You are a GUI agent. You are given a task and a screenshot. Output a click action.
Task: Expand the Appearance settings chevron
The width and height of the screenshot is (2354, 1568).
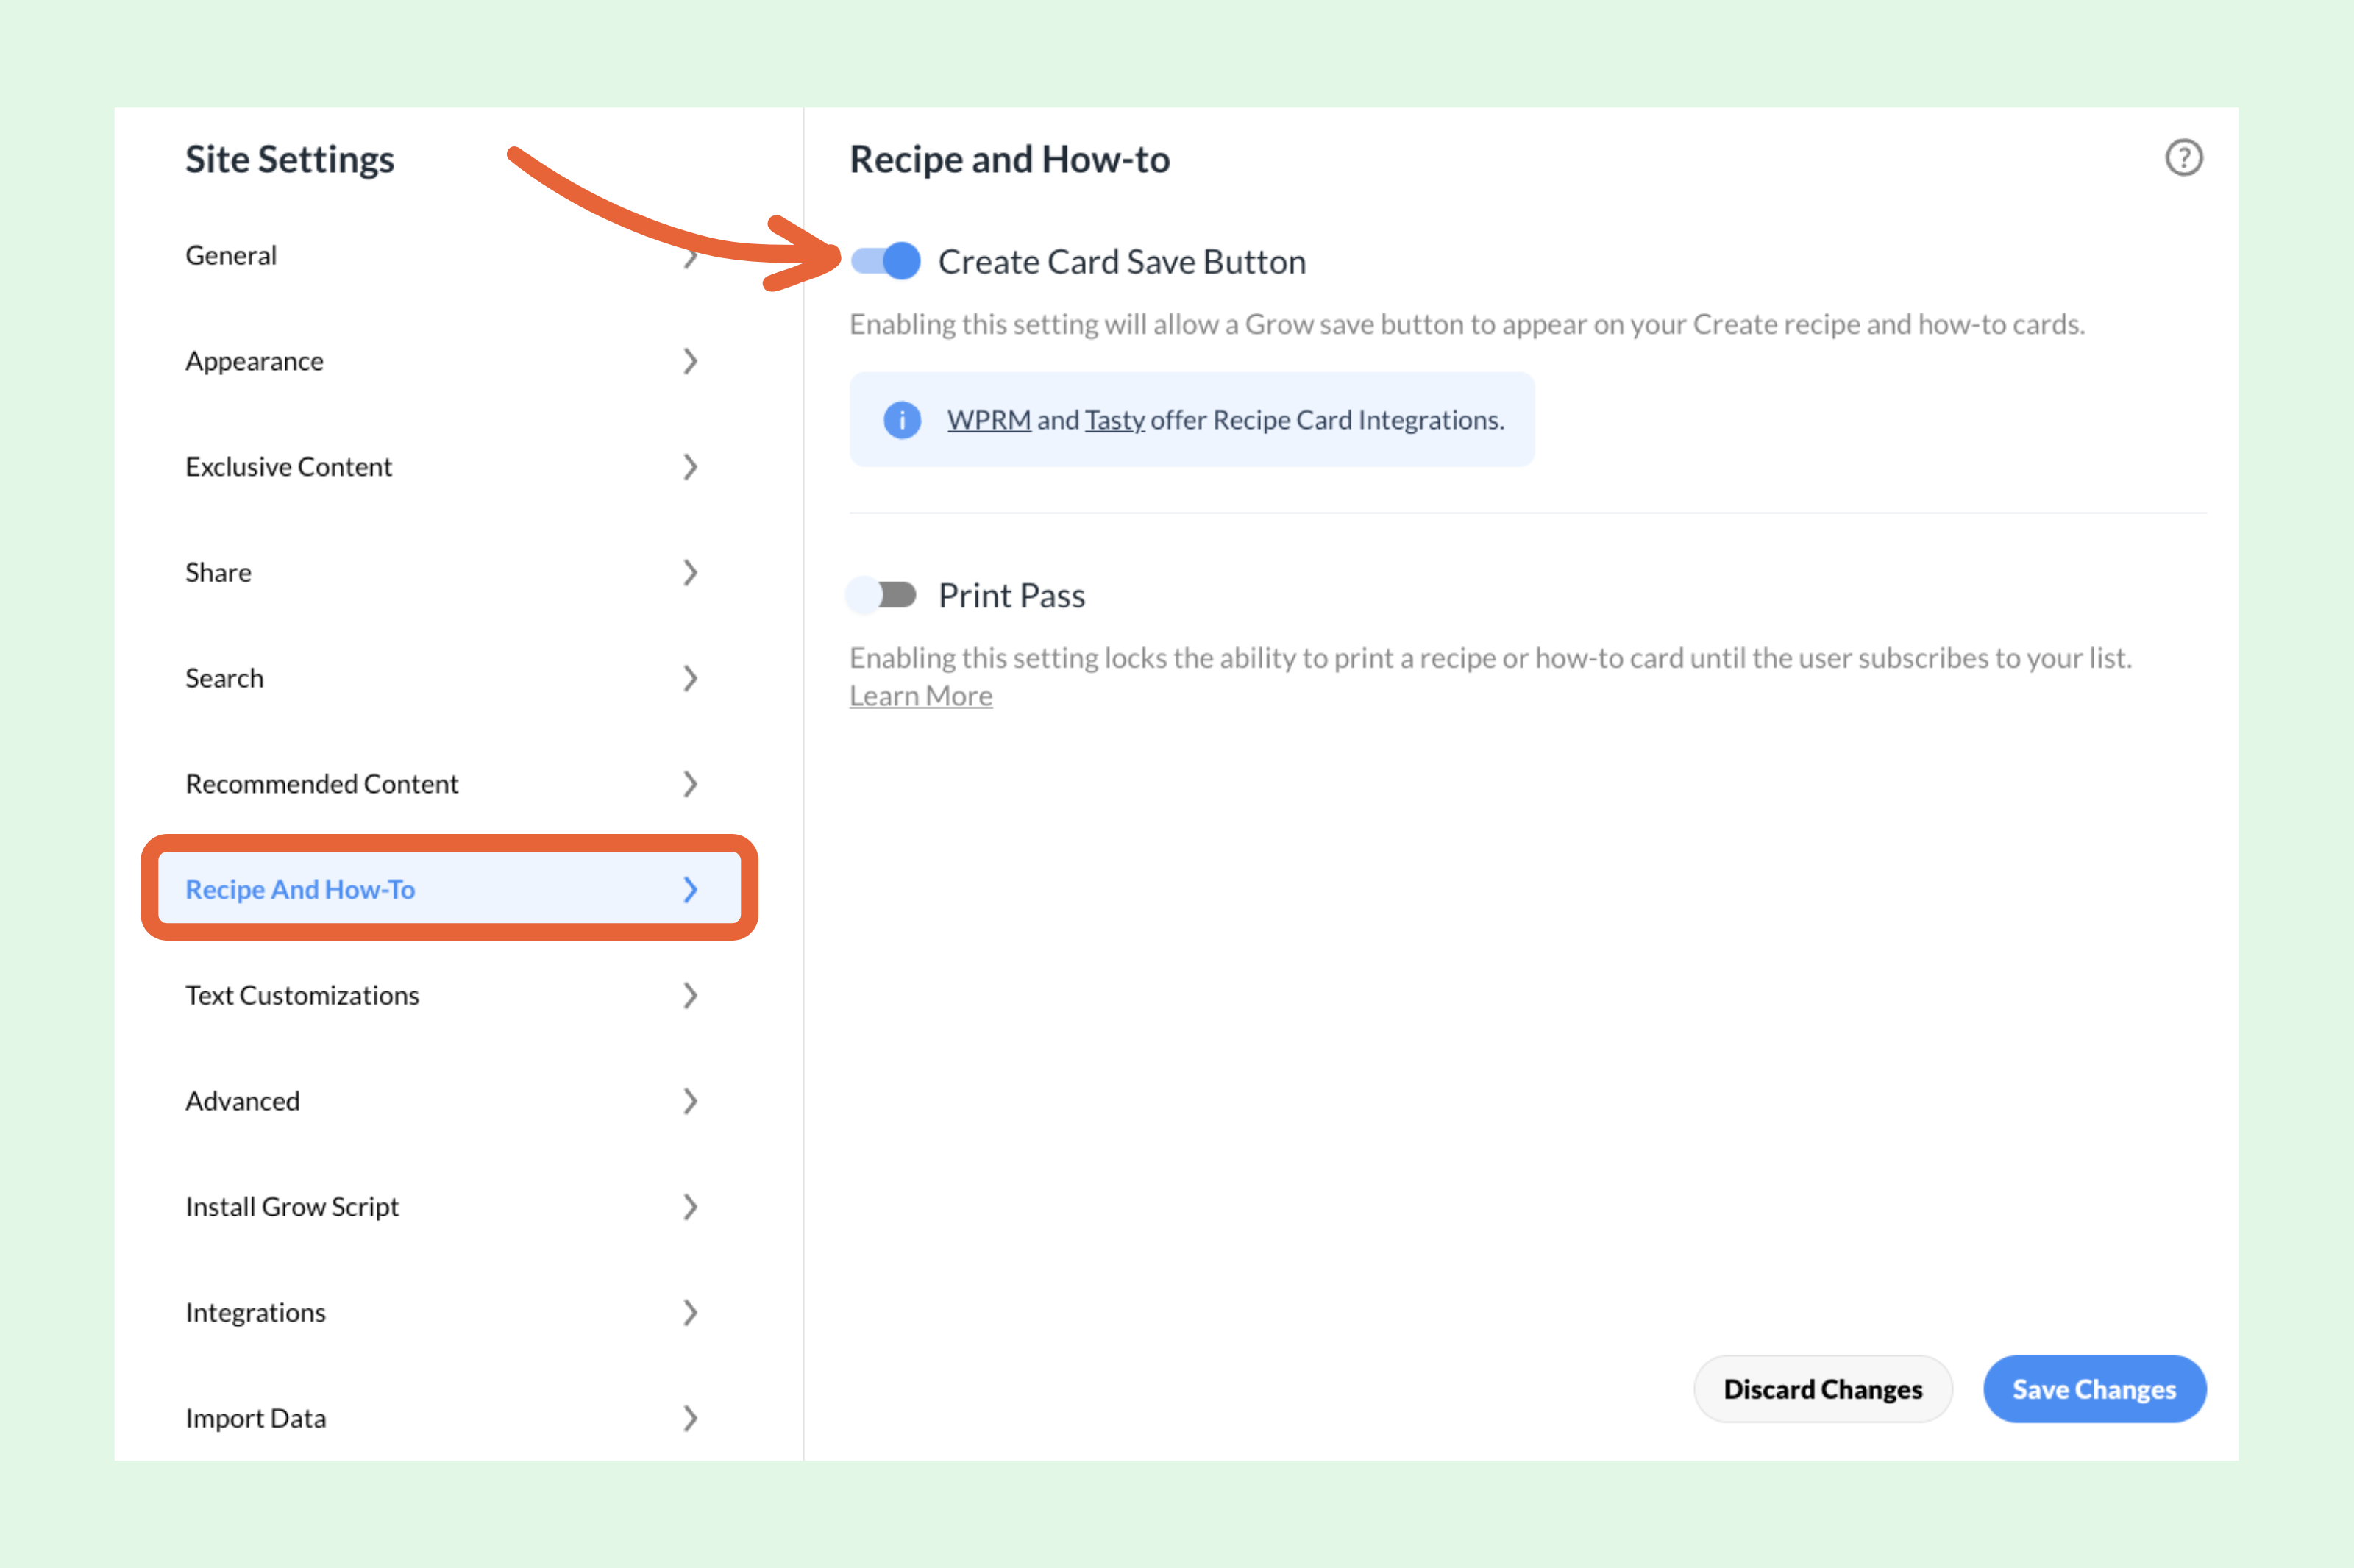click(690, 361)
